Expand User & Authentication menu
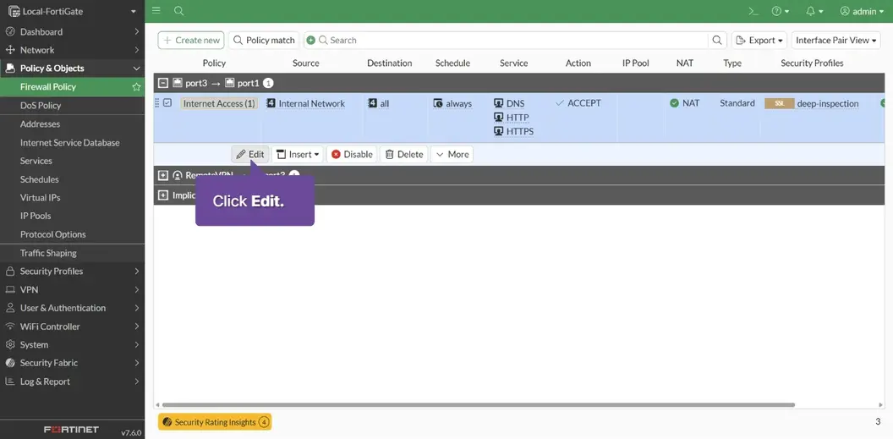893x439 pixels. click(73, 308)
